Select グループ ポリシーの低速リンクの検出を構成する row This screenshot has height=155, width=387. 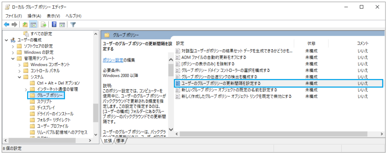click(x=279, y=77)
